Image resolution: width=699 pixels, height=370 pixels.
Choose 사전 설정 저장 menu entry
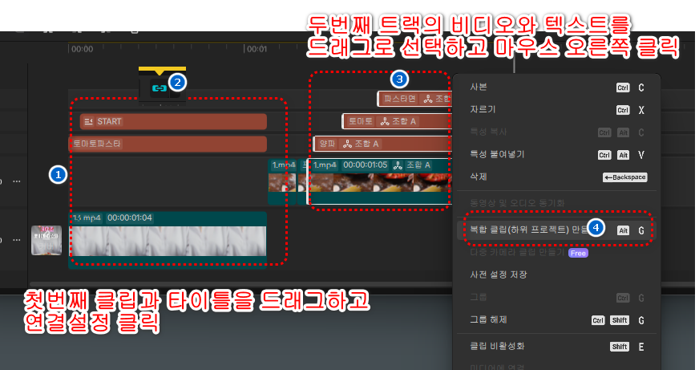[x=499, y=274]
